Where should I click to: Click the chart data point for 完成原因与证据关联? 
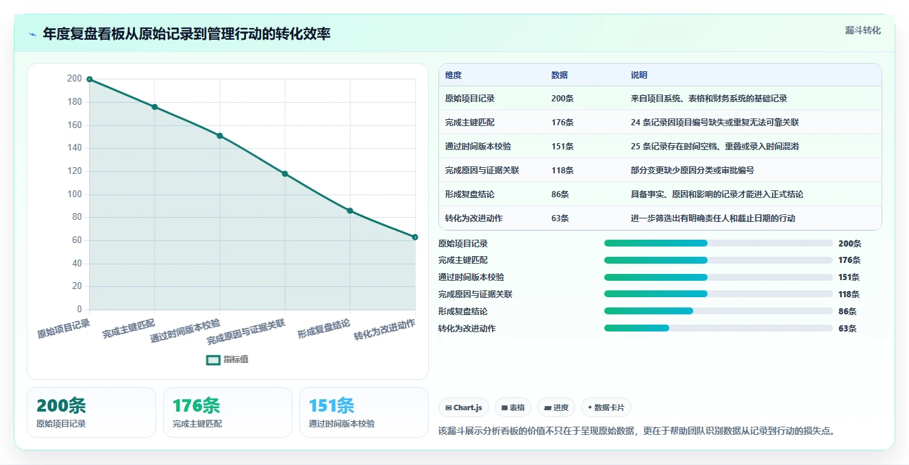pos(285,174)
